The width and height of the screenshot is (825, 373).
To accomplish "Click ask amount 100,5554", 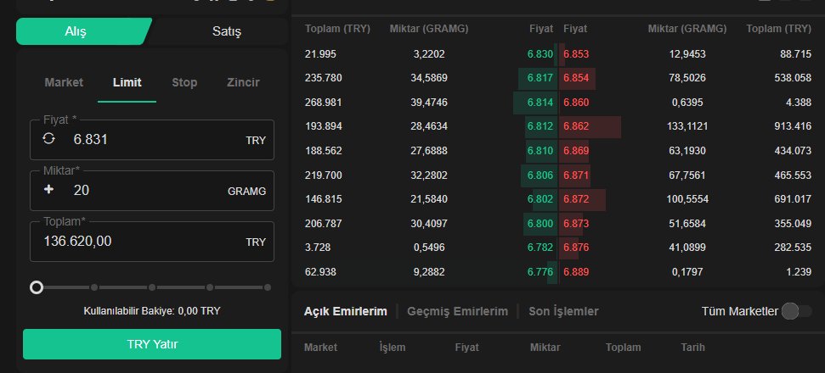I will (x=687, y=199).
